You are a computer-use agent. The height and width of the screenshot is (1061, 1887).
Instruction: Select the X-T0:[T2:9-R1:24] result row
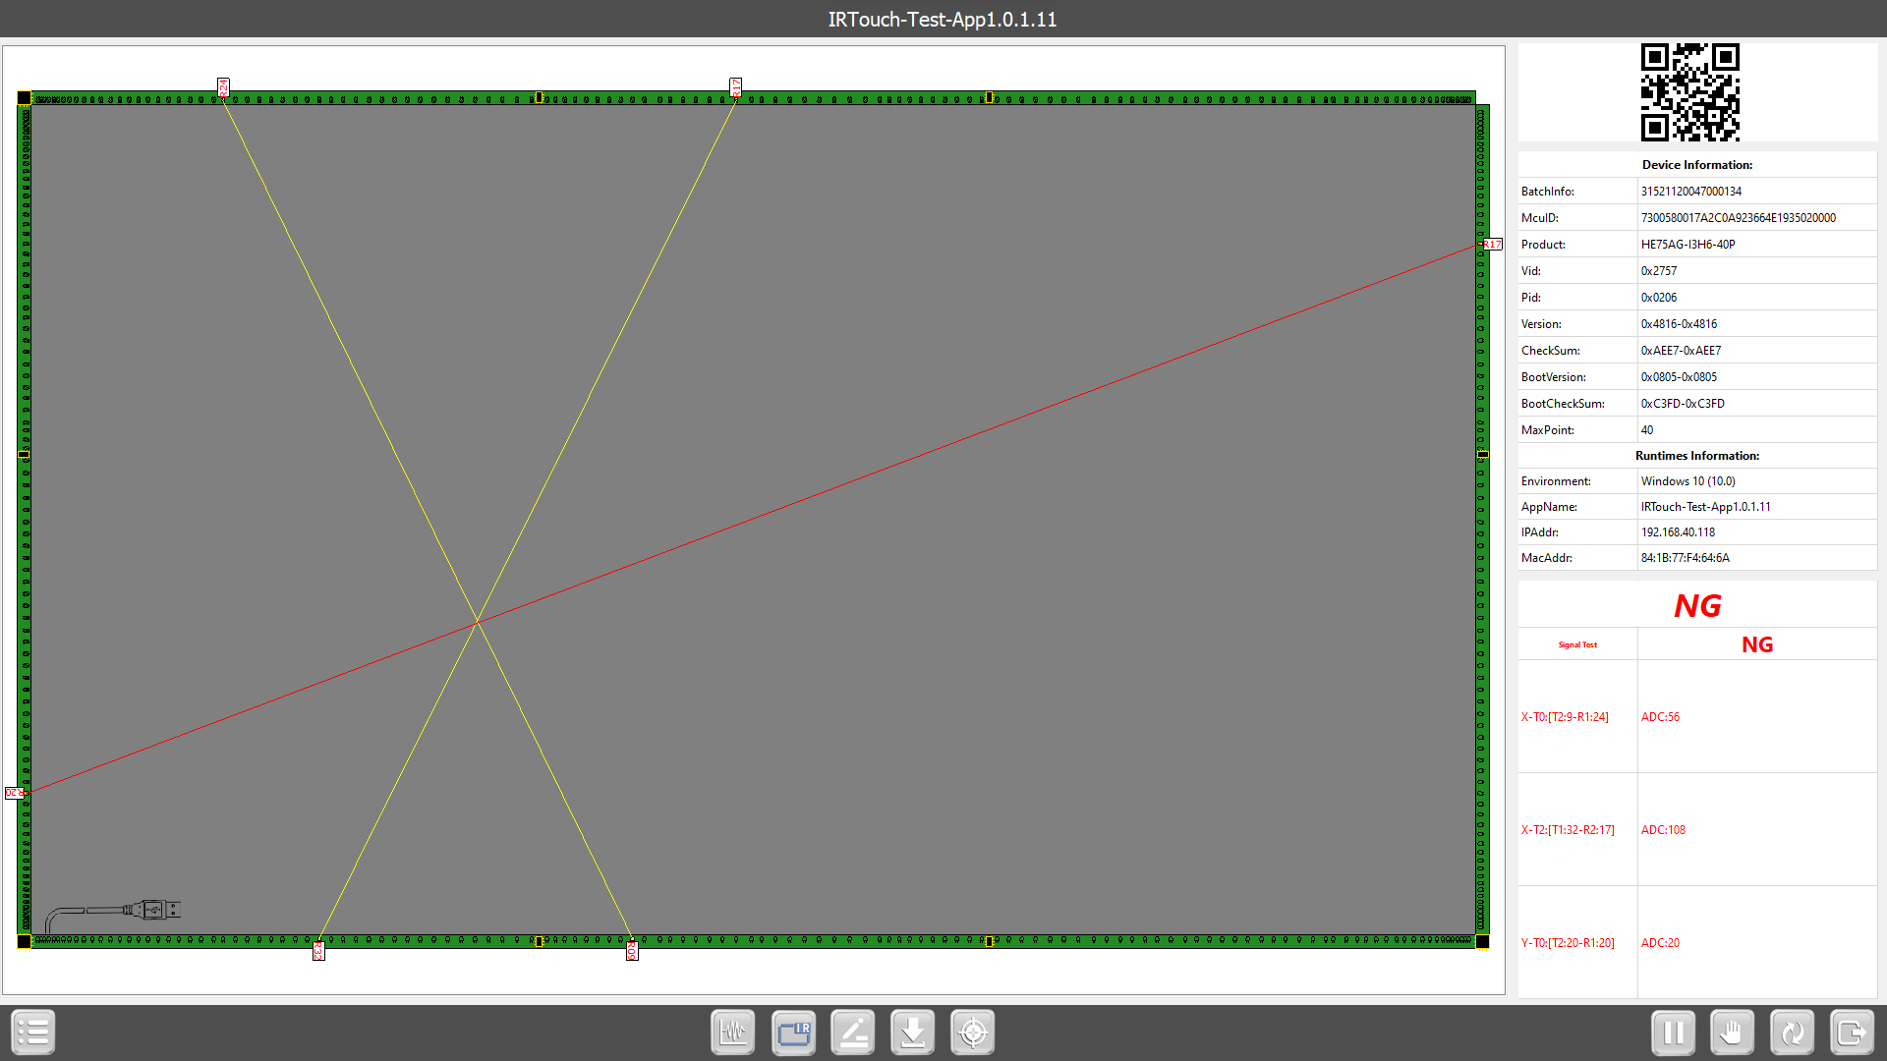coord(1565,717)
